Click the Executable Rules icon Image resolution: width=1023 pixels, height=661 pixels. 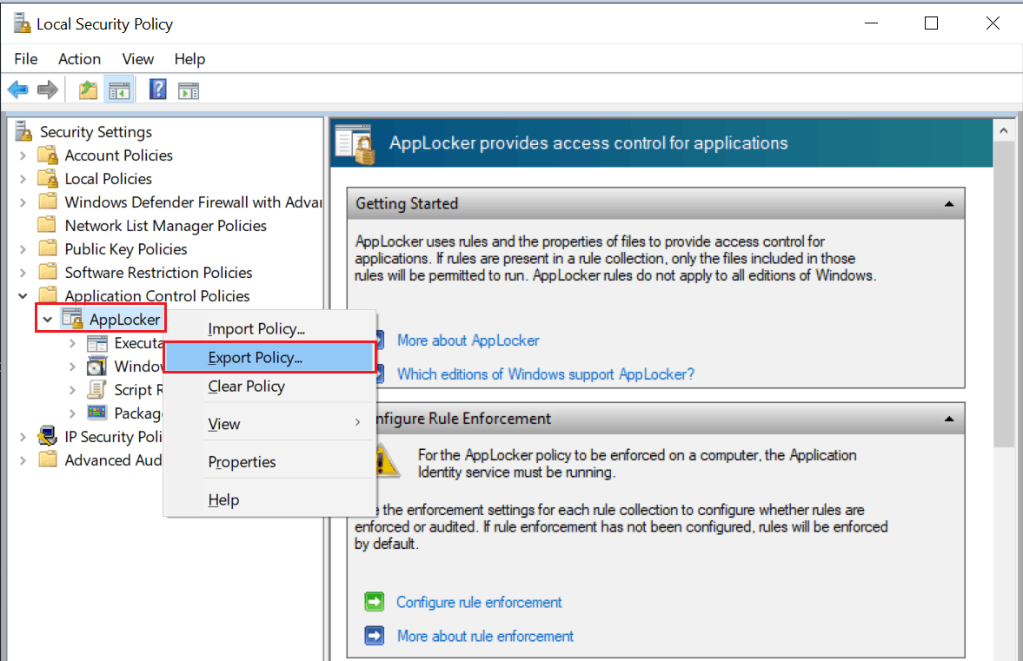pyautogui.click(x=97, y=344)
